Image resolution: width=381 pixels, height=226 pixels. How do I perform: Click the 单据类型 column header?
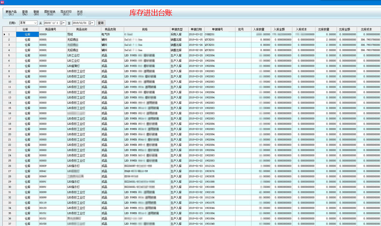(179, 29)
